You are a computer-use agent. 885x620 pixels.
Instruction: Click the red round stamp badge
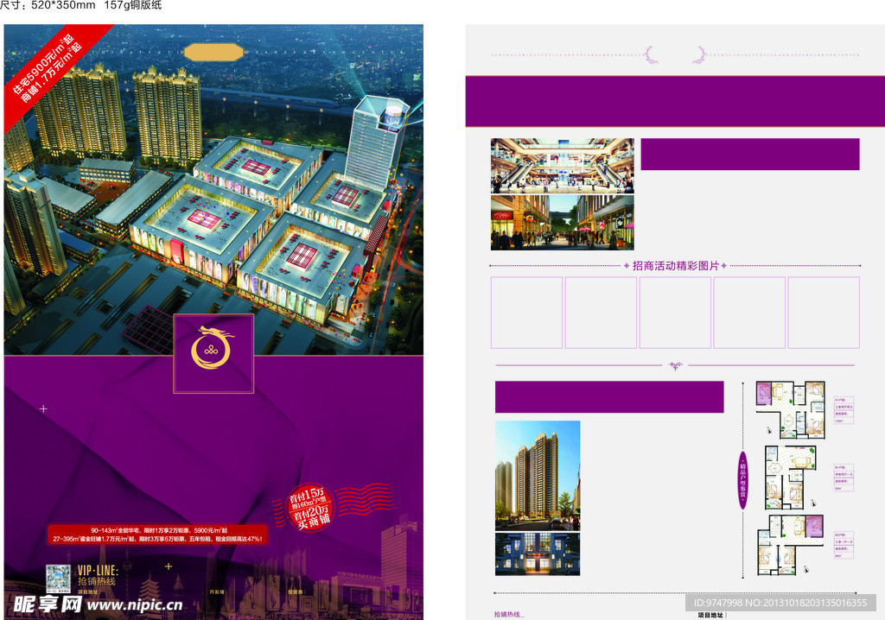click(x=300, y=506)
